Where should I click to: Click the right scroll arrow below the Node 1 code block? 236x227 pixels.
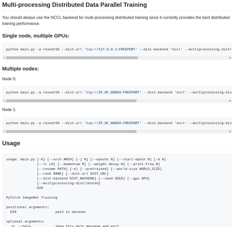click(230, 131)
